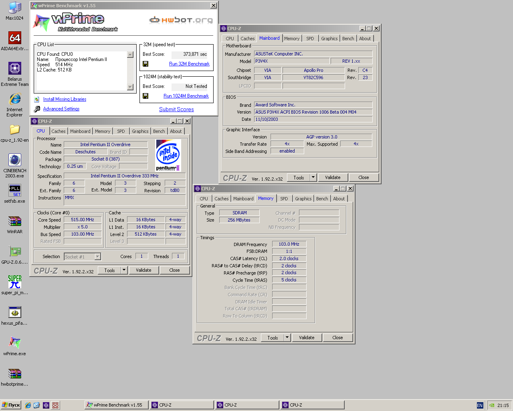513x411 pixels.
Task: Select the hexus_pifast desktop icon
Action: [14, 316]
